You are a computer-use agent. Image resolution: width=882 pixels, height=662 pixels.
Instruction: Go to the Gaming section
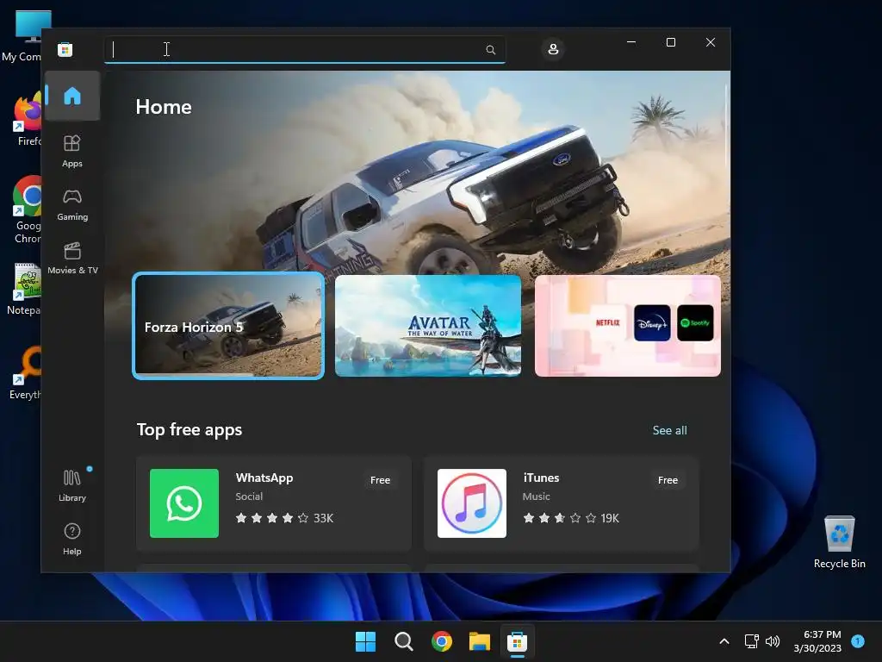coord(72,205)
